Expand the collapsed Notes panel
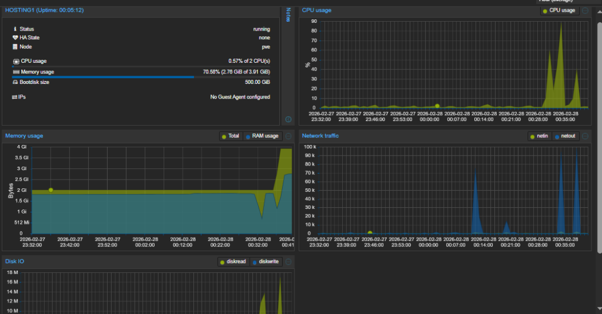 (288, 15)
